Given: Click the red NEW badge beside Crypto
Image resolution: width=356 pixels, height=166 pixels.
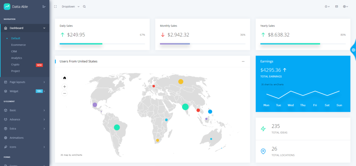Looking at the screenshot, I should pos(39,65).
